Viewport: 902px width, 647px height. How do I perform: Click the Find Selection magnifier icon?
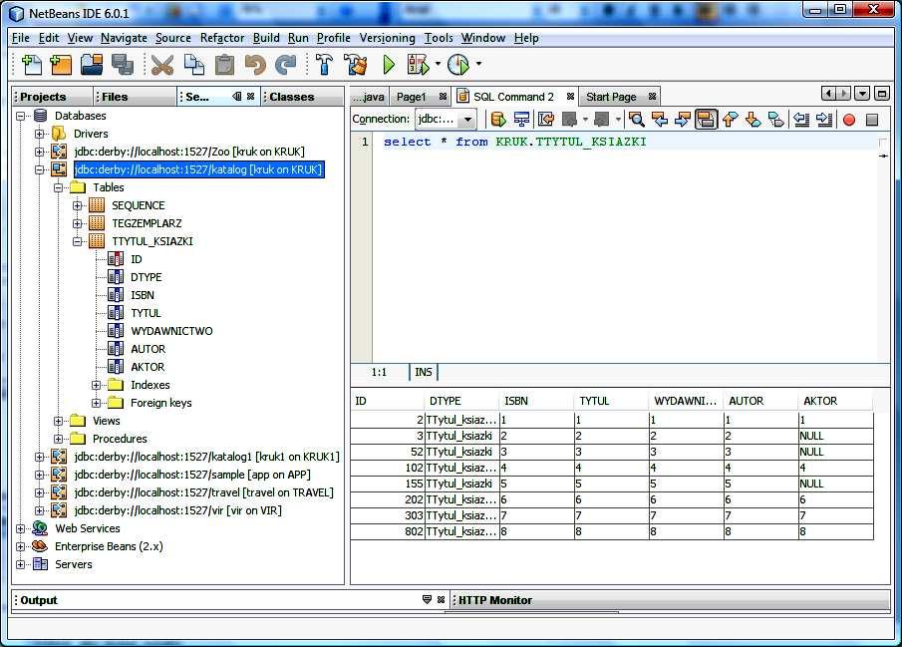pos(636,120)
